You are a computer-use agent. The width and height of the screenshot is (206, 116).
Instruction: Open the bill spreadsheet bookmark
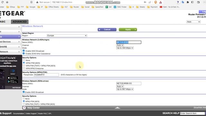[108, 7]
